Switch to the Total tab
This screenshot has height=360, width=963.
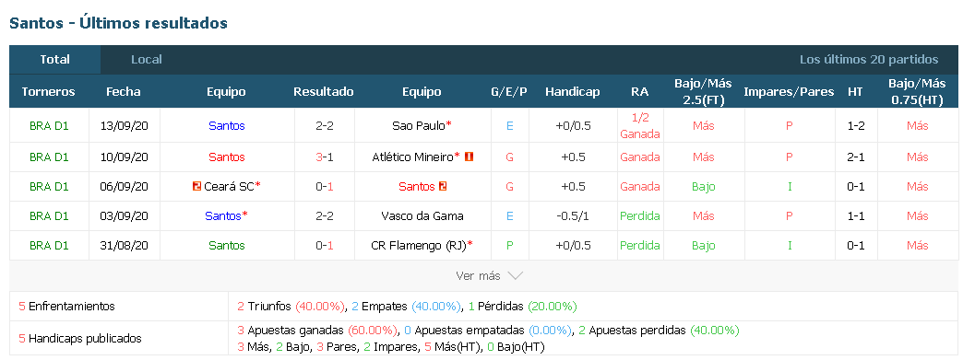55,60
